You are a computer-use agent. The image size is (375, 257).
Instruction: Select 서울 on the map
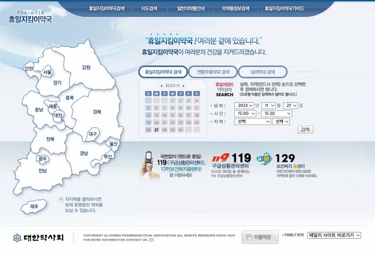[47, 72]
